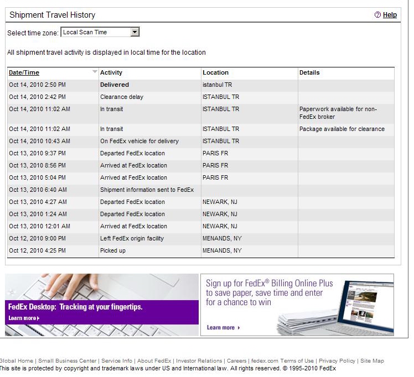The height and width of the screenshot is (377, 414).
Task: Open Billing Online Plus 'Learn more' link
Action: (223, 327)
